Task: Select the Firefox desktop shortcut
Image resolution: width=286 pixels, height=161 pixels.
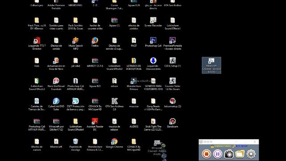Action: click(95, 42)
